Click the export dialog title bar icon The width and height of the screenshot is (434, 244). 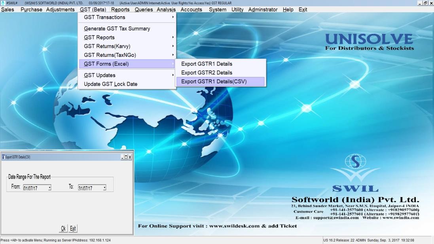[3, 157]
